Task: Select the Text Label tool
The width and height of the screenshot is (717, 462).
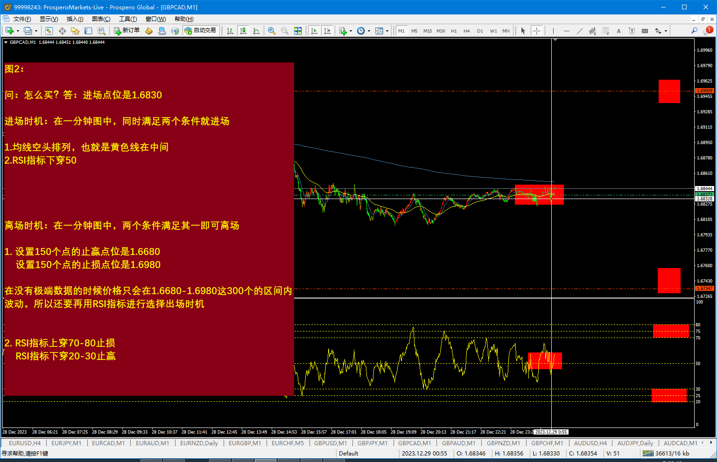Action: [x=632, y=31]
